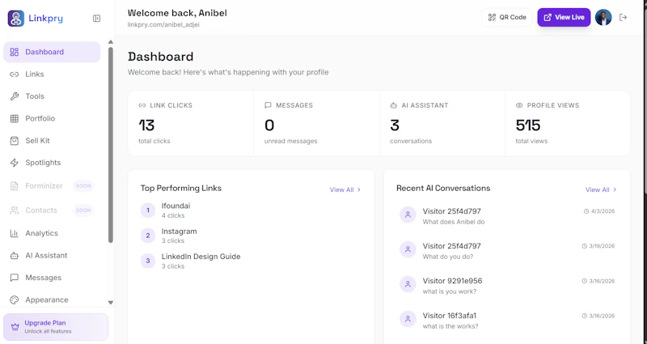Open the Ifoundai top link row
647x344 pixels.
[x=251, y=210]
